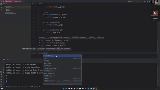This screenshot has height=90, width=160.
Task: Choose stat from completion list
Action: [62, 61]
